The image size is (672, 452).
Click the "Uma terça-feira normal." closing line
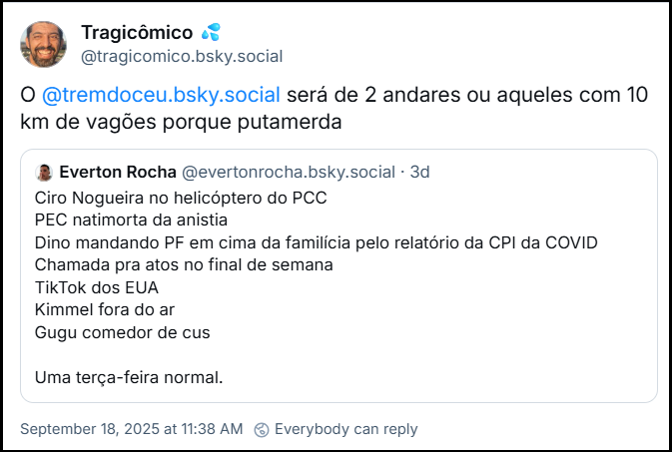[129, 378]
